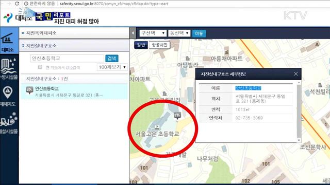Click the school symbol above 서울고은 초등학교
Screen dimensions: 330x185
(x=157, y=127)
